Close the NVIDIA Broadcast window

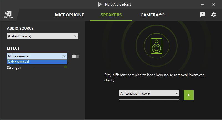tap(213, 4)
